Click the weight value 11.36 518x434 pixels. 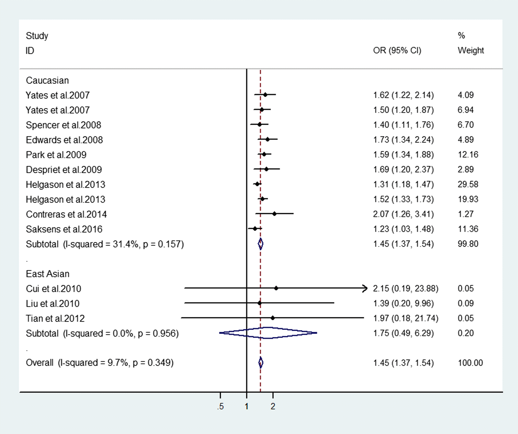[468, 229]
